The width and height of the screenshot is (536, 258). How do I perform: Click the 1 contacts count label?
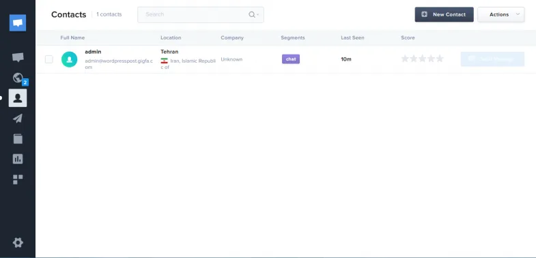109,15
